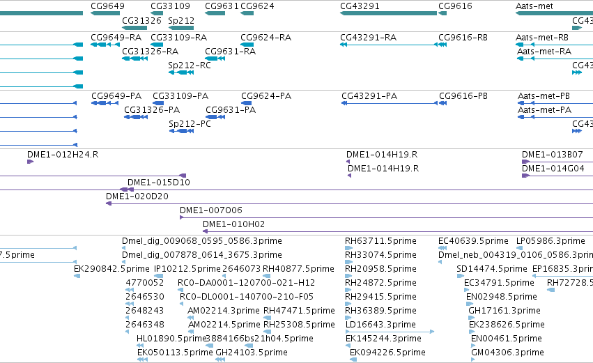Click EST AM02214.3prime
593x363 pixels.
[224, 311]
